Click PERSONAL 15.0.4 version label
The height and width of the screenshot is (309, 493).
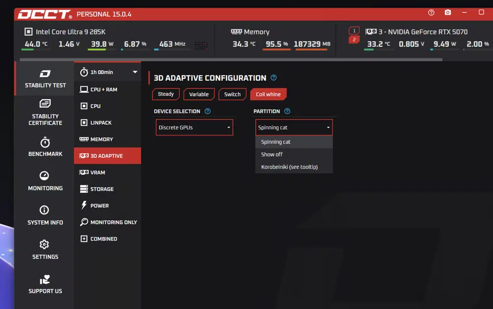pos(104,14)
